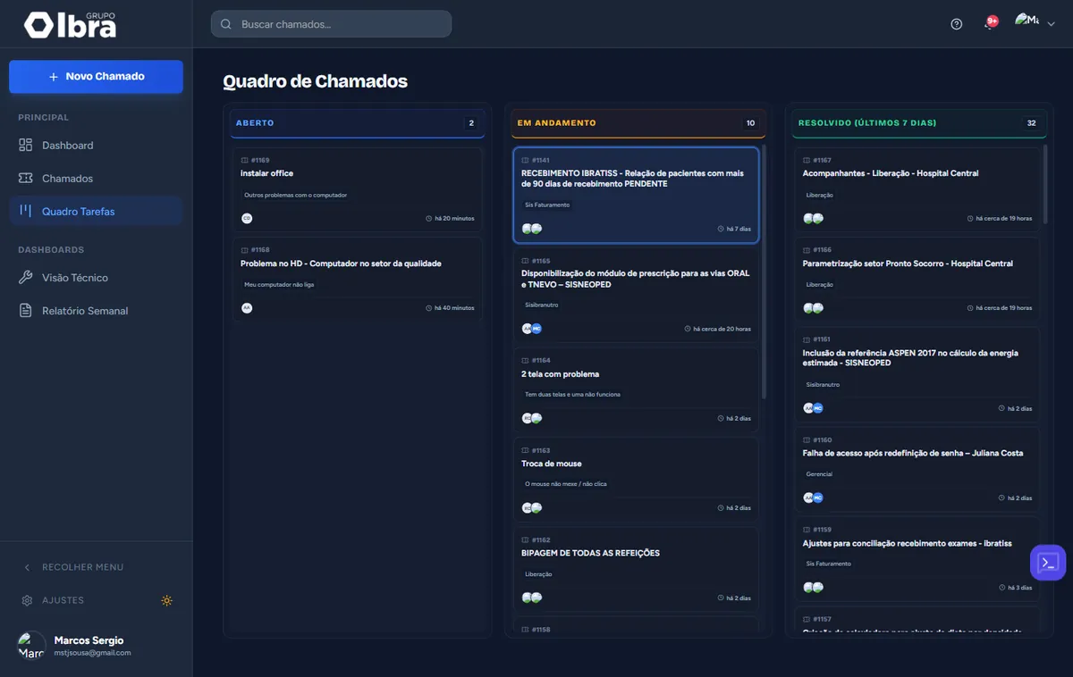The image size is (1073, 677).
Task: Click "Meu computador não liga" tag
Action: (279, 285)
